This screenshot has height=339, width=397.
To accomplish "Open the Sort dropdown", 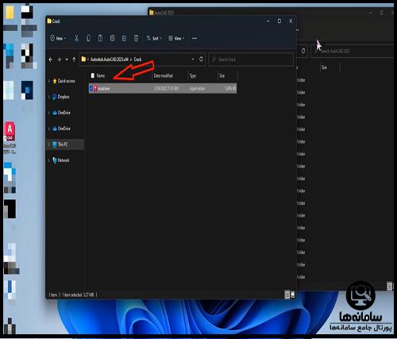I will 154,38.
